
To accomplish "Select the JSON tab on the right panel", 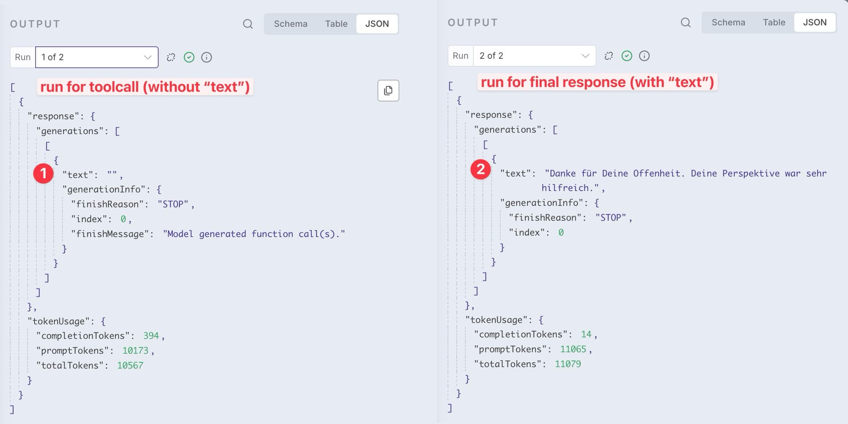I will pyautogui.click(x=815, y=22).
